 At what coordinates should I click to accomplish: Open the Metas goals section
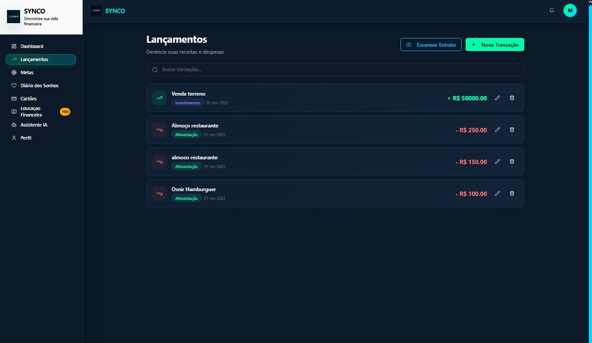[x=27, y=72]
